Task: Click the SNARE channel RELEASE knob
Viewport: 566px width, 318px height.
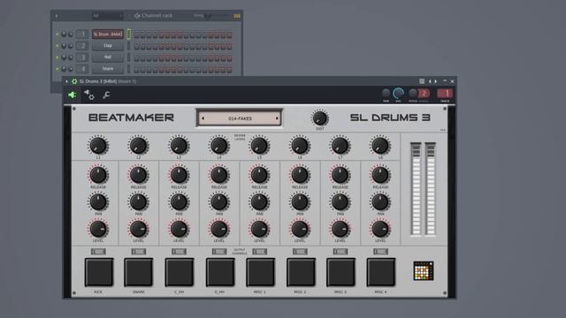Action: pos(138,175)
